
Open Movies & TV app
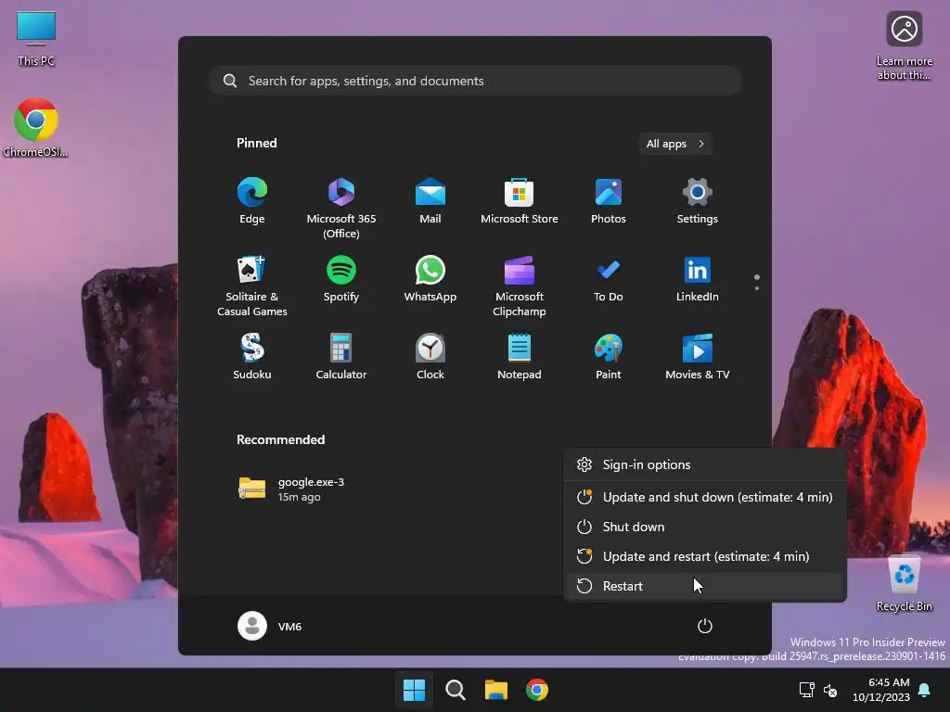698,357
